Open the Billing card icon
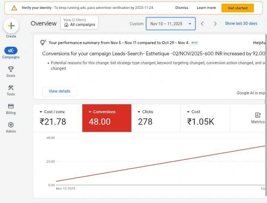The height and width of the screenshot is (203, 267). click(11, 106)
